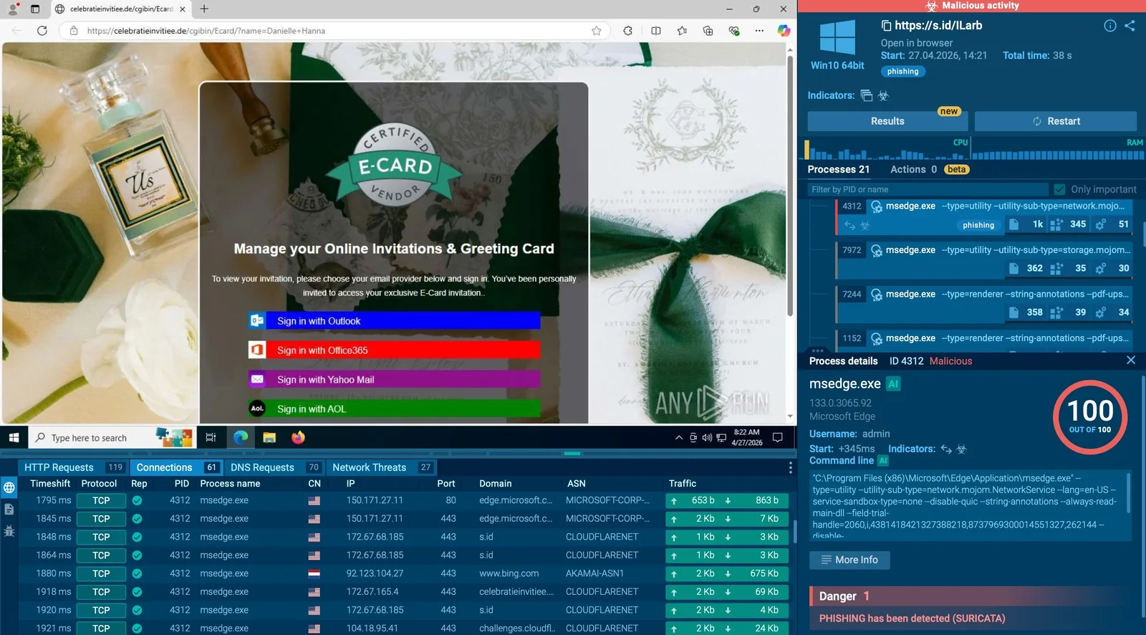Open the debug bug sidebar icon
This screenshot has width=1146, height=635.
point(9,531)
